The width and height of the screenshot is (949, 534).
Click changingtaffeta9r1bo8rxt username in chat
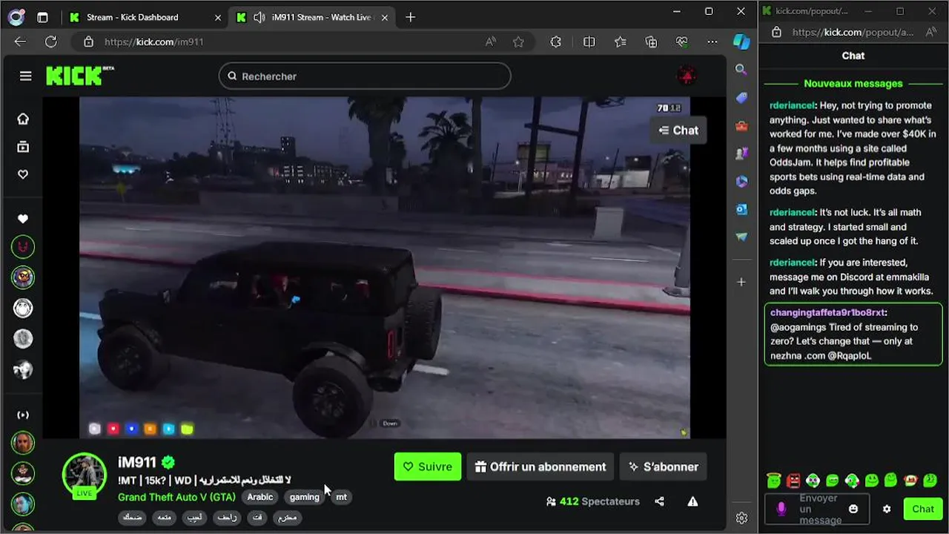tap(827, 313)
